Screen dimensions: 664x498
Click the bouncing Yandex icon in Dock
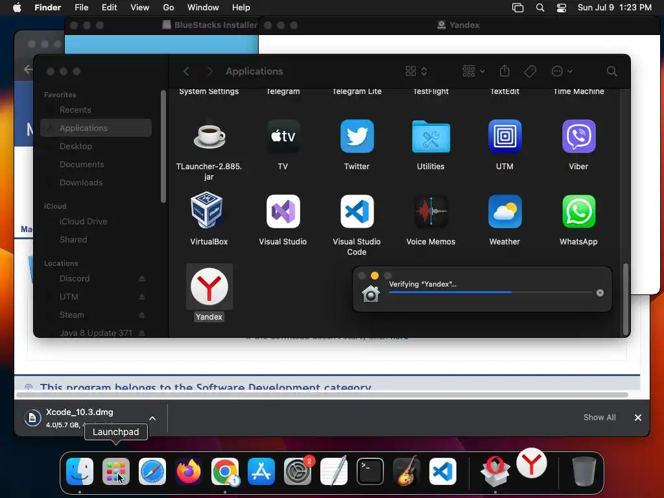(x=532, y=463)
